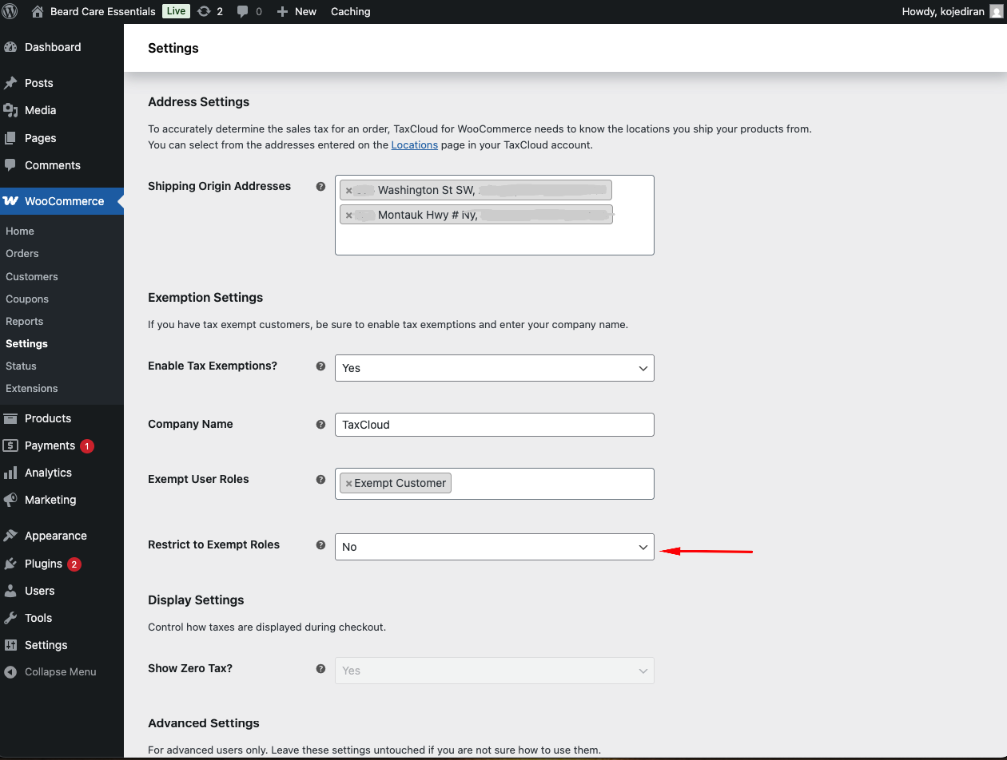Show help tip for Company Name
Image resolution: width=1007 pixels, height=760 pixels.
tap(320, 424)
